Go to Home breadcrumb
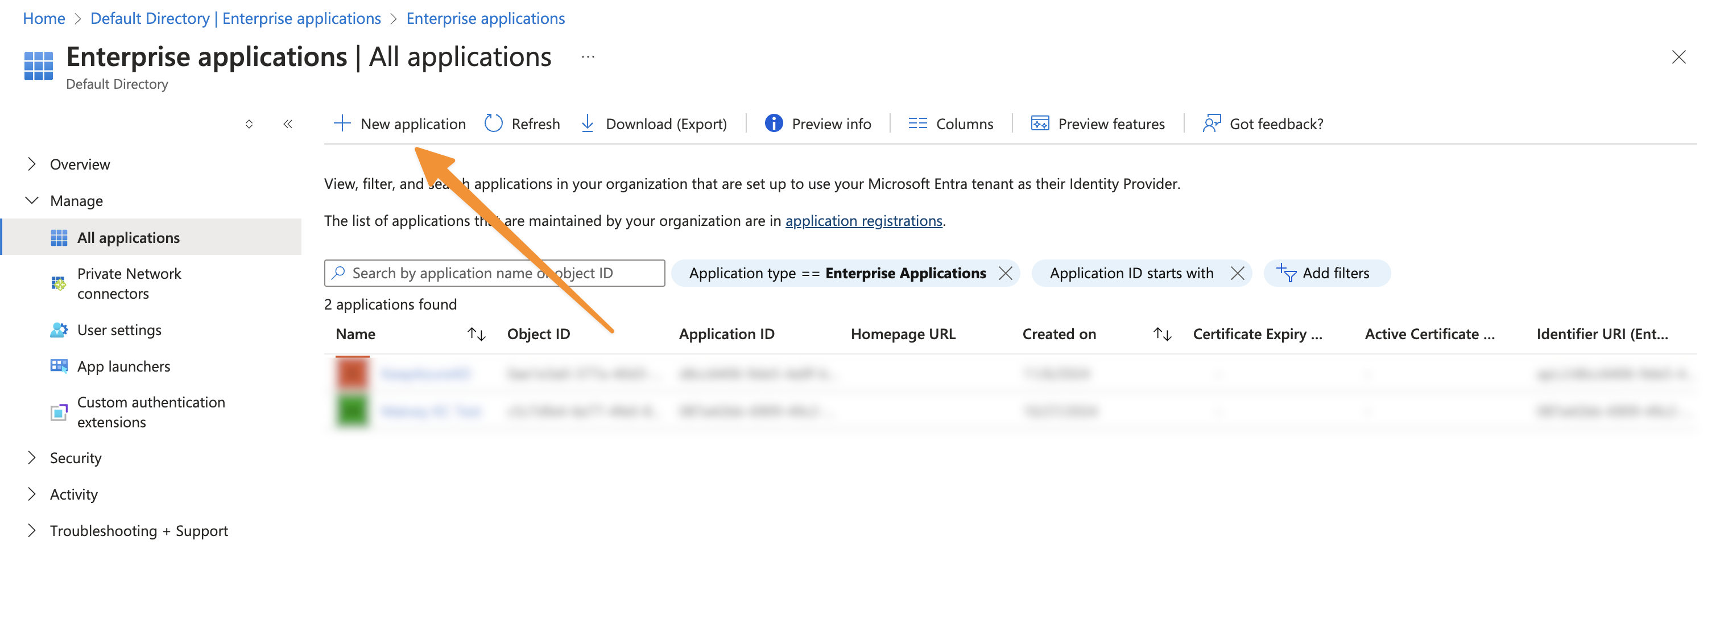Viewport: 1720px width, 643px height. click(44, 18)
